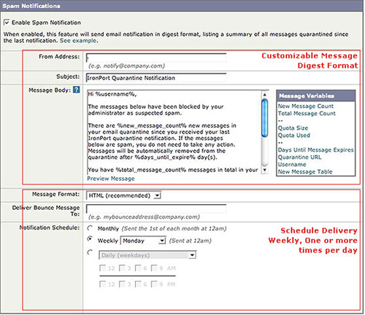Click the Spam Notifications section title
The height and width of the screenshot is (315, 365).
[x=31, y=6]
